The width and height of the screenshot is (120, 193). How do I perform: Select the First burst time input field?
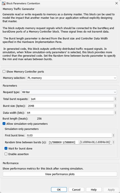69,136
